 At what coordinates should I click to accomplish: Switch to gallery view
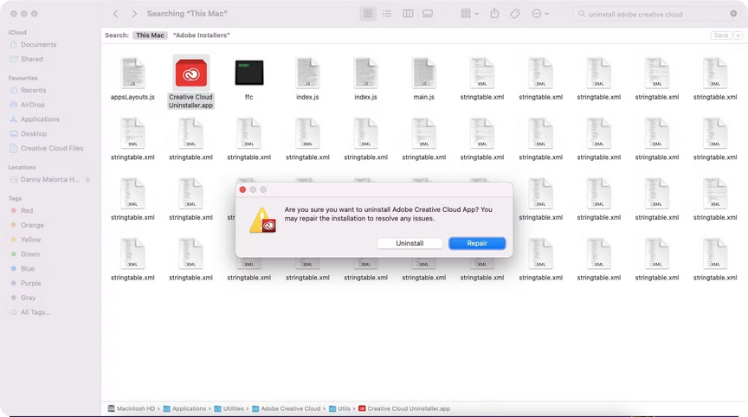(428, 14)
